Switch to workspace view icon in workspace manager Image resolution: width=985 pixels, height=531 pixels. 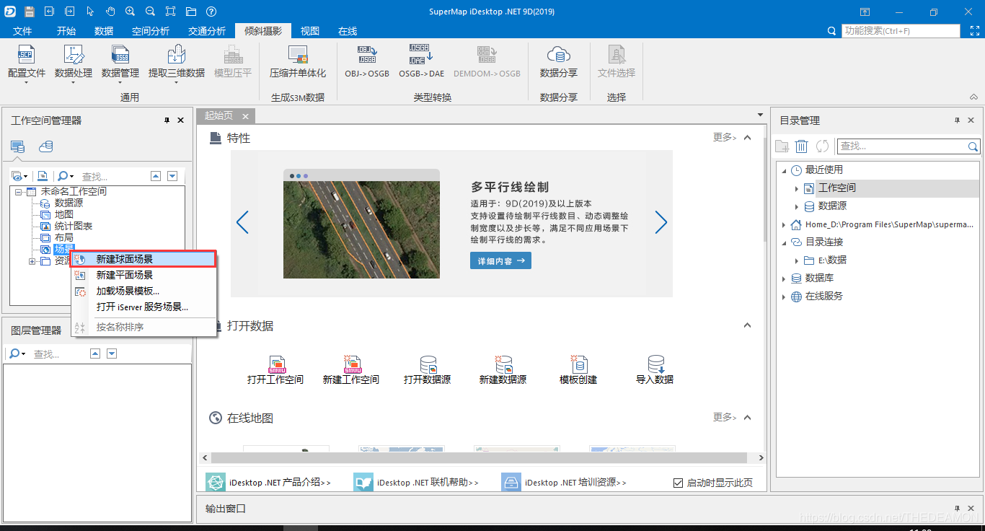17,146
